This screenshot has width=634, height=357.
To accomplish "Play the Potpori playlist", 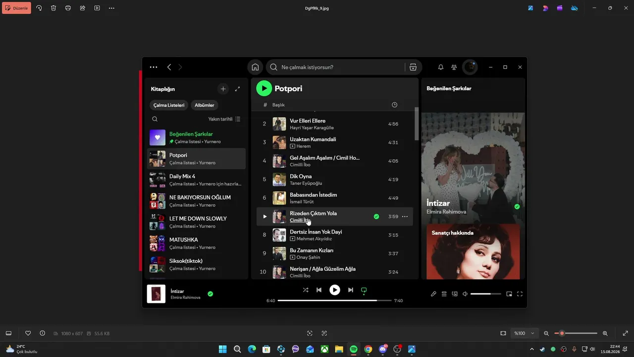I will [264, 88].
